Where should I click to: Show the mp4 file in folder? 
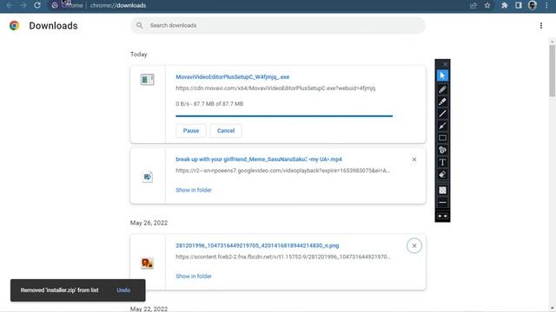coord(194,190)
